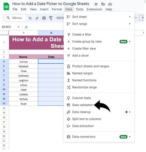The width and height of the screenshot is (146, 152).
Task: Expand the Data cleanup submenu arrow
Action: tap(130, 112)
